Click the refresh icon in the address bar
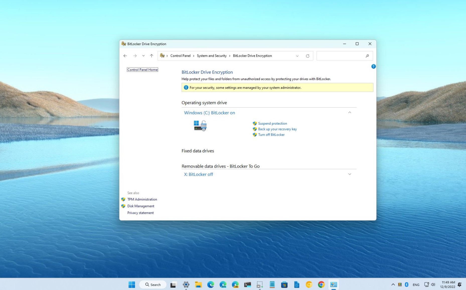Image resolution: width=466 pixels, height=290 pixels. [308, 56]
